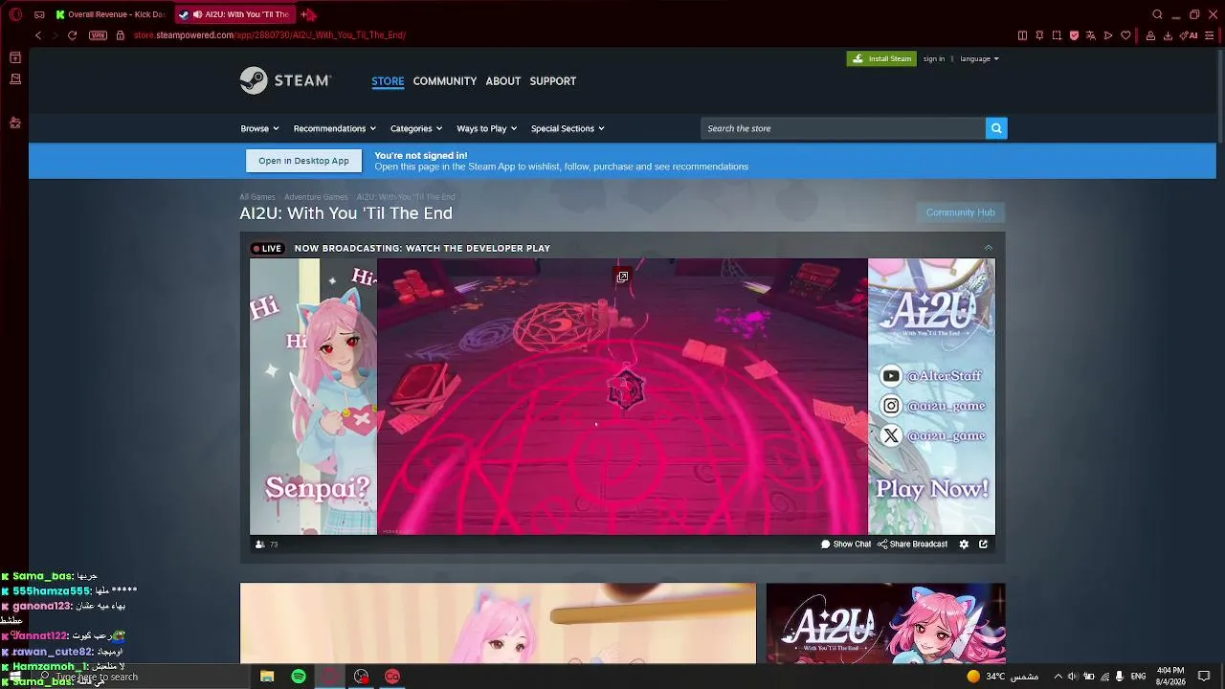Open the taskbar clock showing 4:04 PM
This screenshot has width=1225, height=689.
1170,677
